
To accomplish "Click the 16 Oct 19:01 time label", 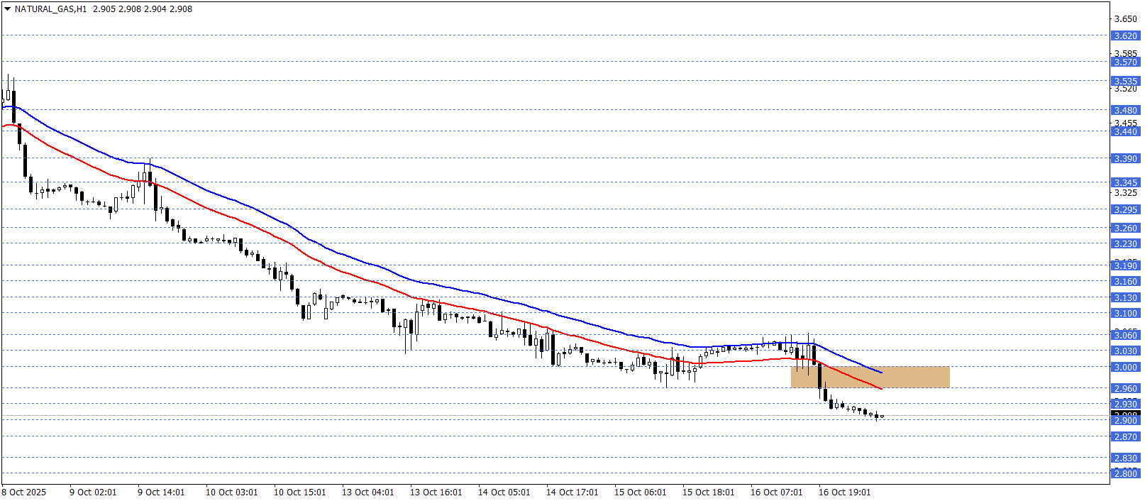I will pos(844,492).
